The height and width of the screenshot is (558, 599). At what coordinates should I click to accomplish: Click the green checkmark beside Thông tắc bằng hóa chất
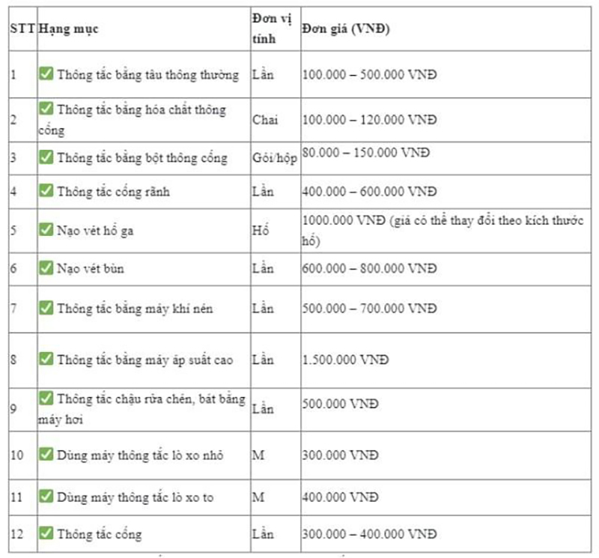[x=46, y=108]
